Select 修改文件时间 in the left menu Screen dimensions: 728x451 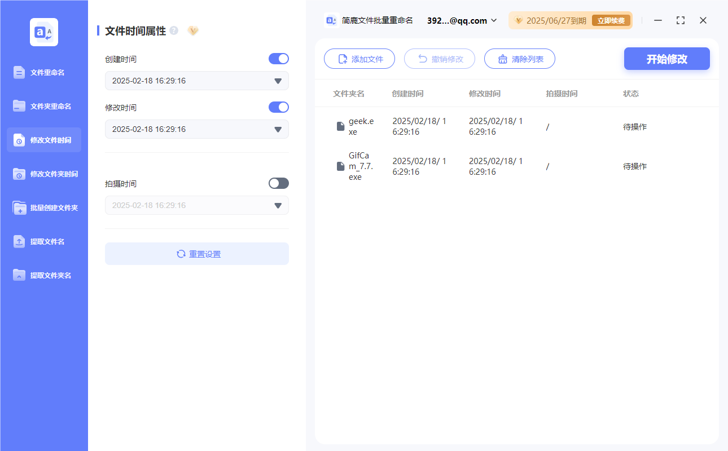tap(44, 140)
